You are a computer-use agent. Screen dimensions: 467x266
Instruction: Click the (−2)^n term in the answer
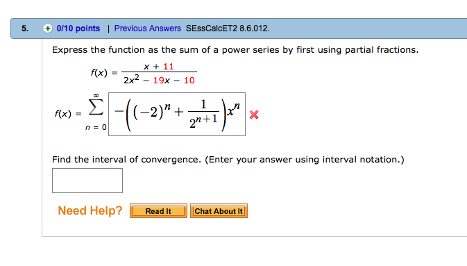(x=152, y=112)
